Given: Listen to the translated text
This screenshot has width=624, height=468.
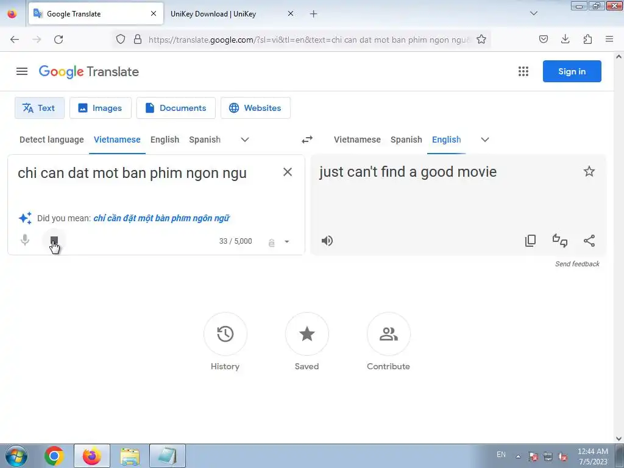Looking at the screenshot, I should pos(327,241).
